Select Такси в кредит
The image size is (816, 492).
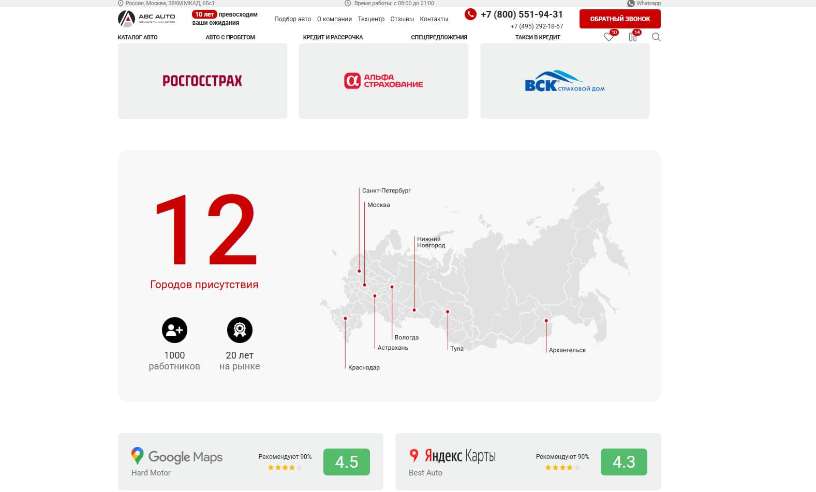tap(538, 37)
